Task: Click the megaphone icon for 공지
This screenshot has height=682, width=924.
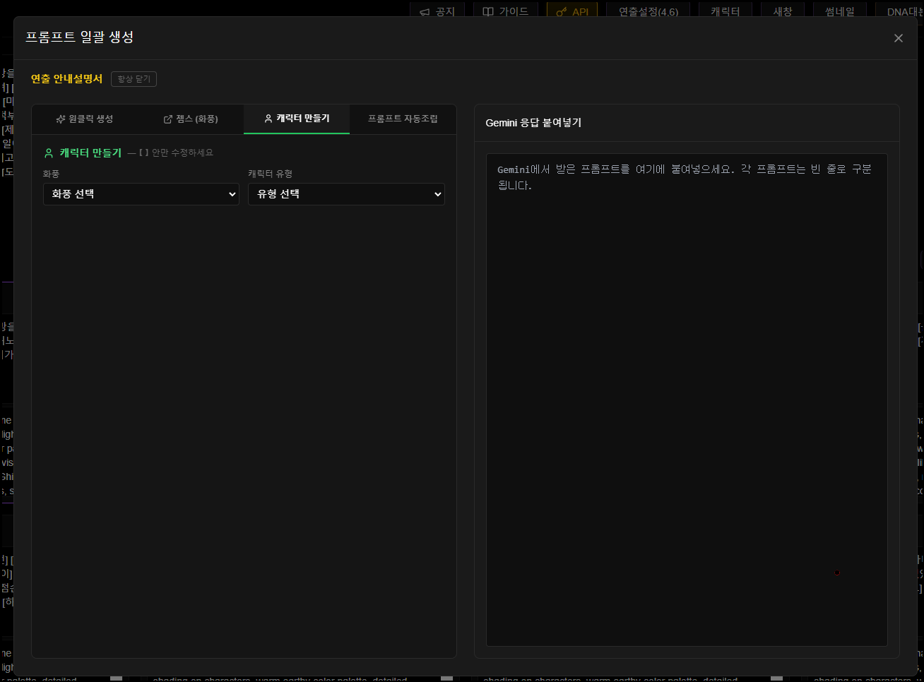Action: tap(425, 12)
